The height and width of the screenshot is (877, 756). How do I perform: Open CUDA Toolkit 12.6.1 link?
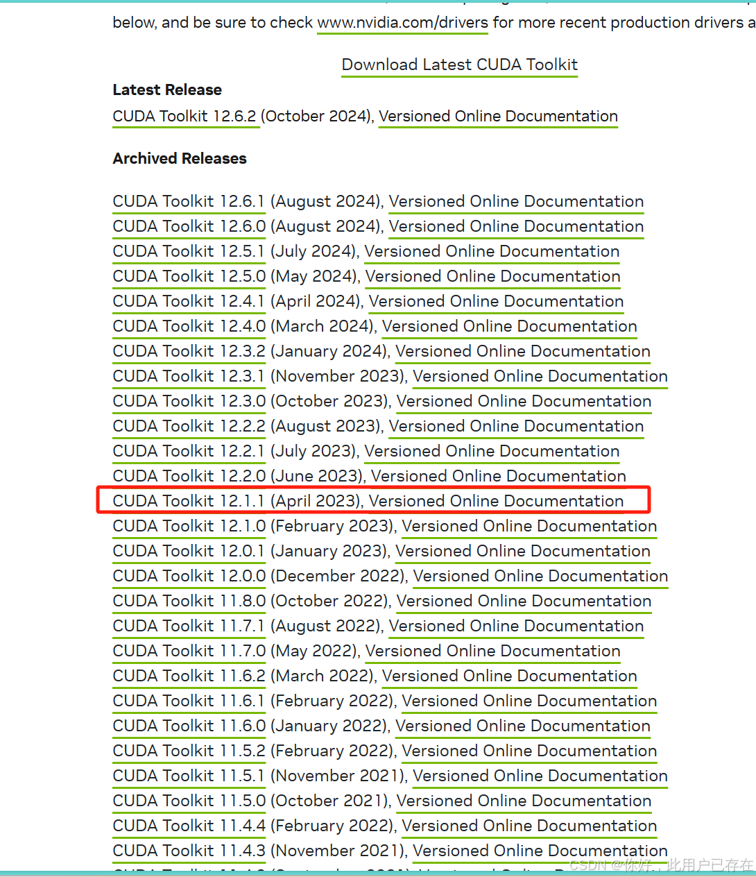(x=189, y=201)
